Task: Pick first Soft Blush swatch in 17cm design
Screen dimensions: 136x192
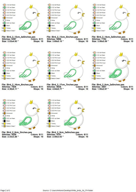Action: point(50,53)
